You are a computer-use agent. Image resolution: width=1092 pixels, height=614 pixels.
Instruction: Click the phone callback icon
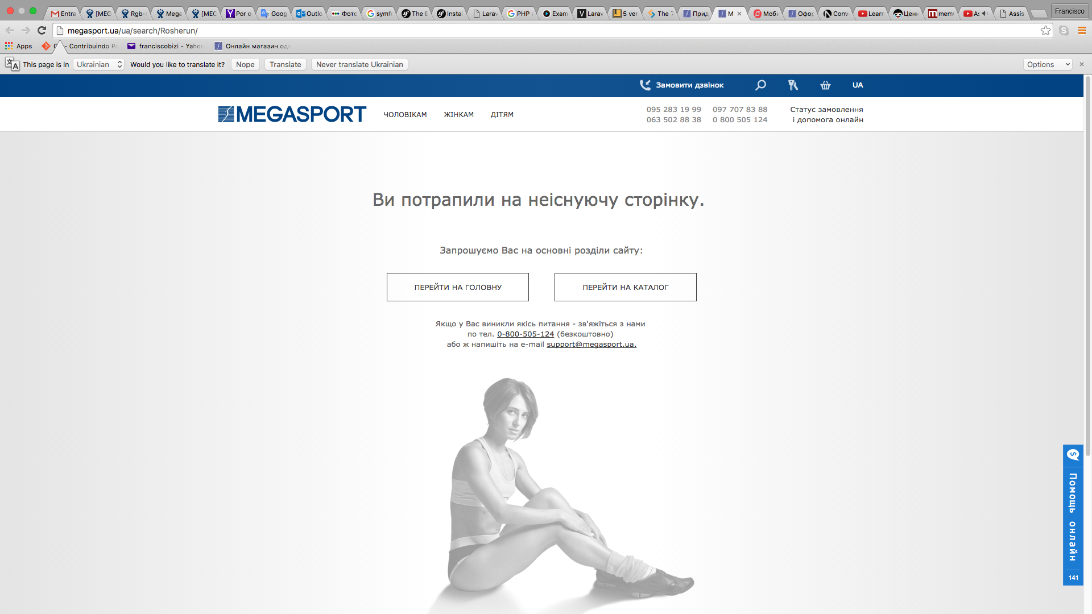(645, 85)
